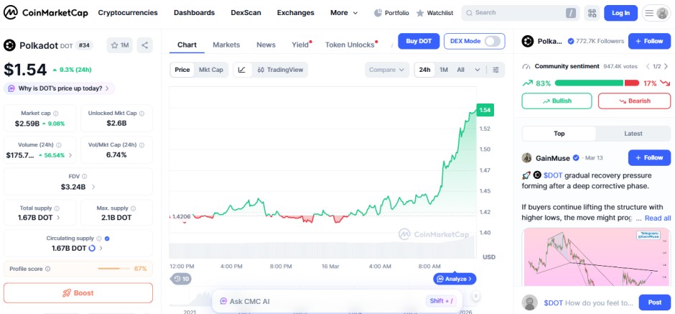Open Dashboards navigation menu
The height and width of the screenshot is (314, 675).
[194, 13]
